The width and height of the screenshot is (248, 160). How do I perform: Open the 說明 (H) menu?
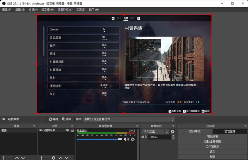click(94, 10)
